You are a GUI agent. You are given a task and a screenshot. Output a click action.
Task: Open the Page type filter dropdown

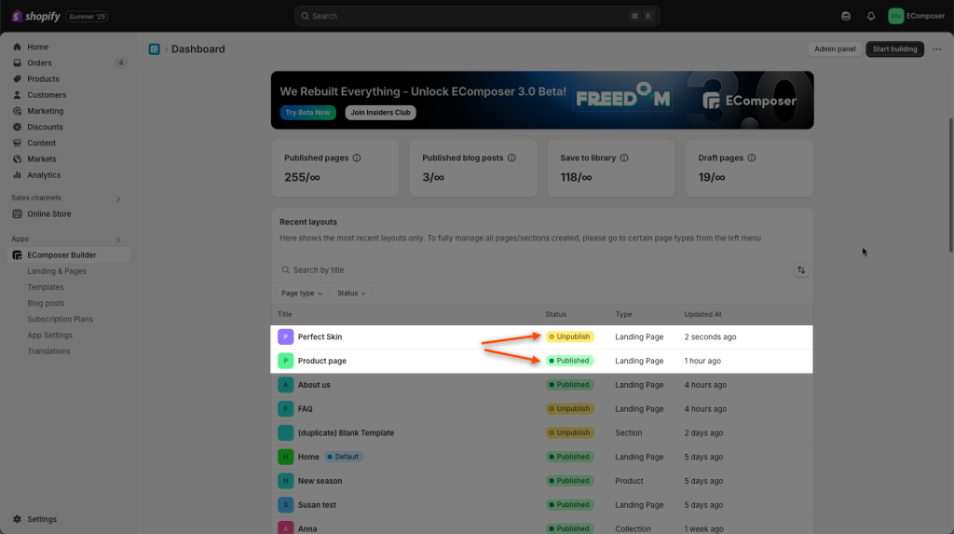(302, 294)
